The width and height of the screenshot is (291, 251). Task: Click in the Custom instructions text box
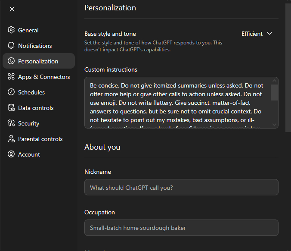[x=176, y=103]
